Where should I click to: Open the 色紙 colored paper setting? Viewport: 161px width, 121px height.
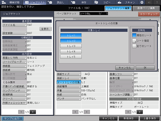(x=69, y=94)
